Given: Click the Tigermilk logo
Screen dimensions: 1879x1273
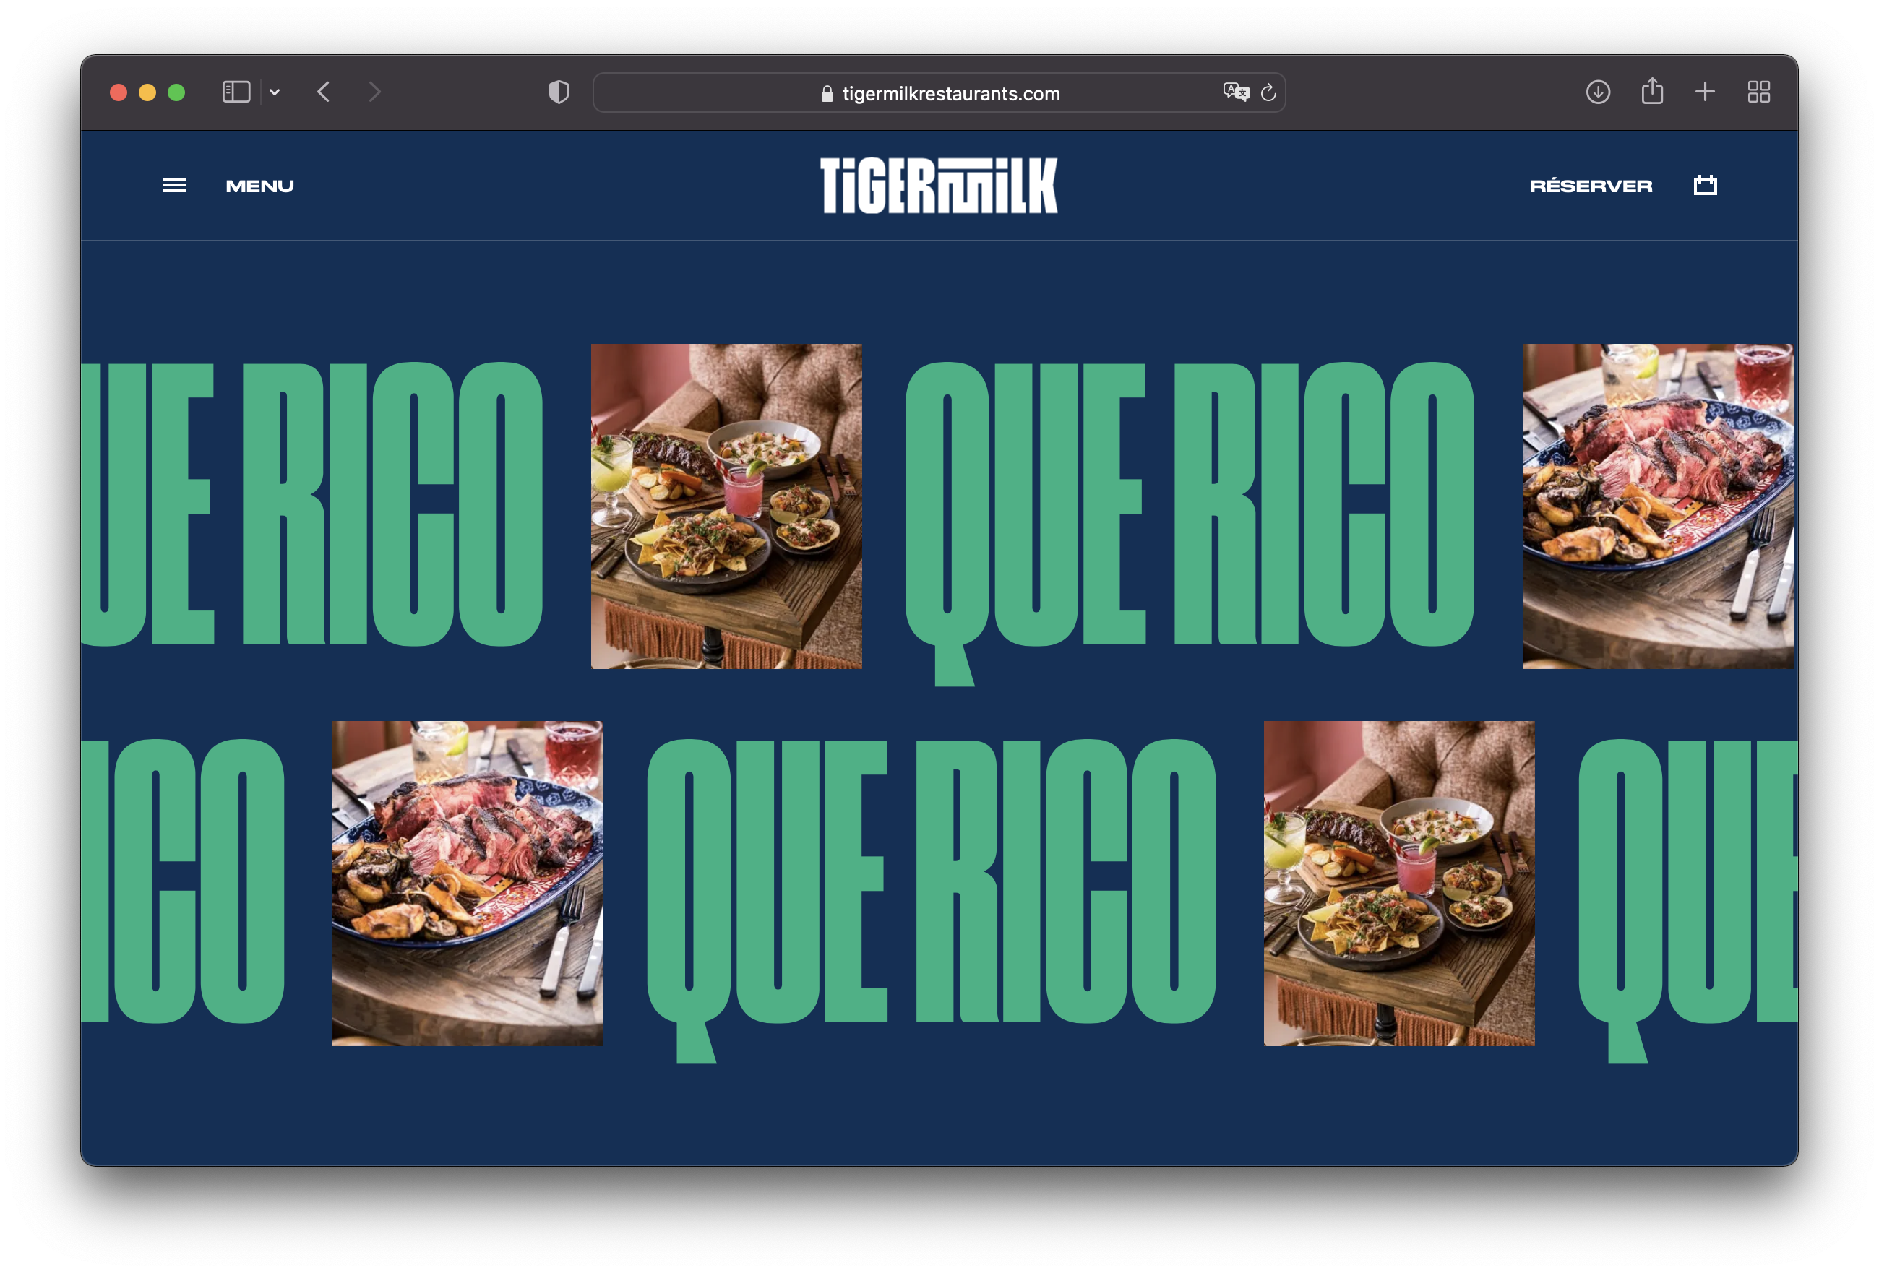Looking at the screenshot, I should pos(939,186).
